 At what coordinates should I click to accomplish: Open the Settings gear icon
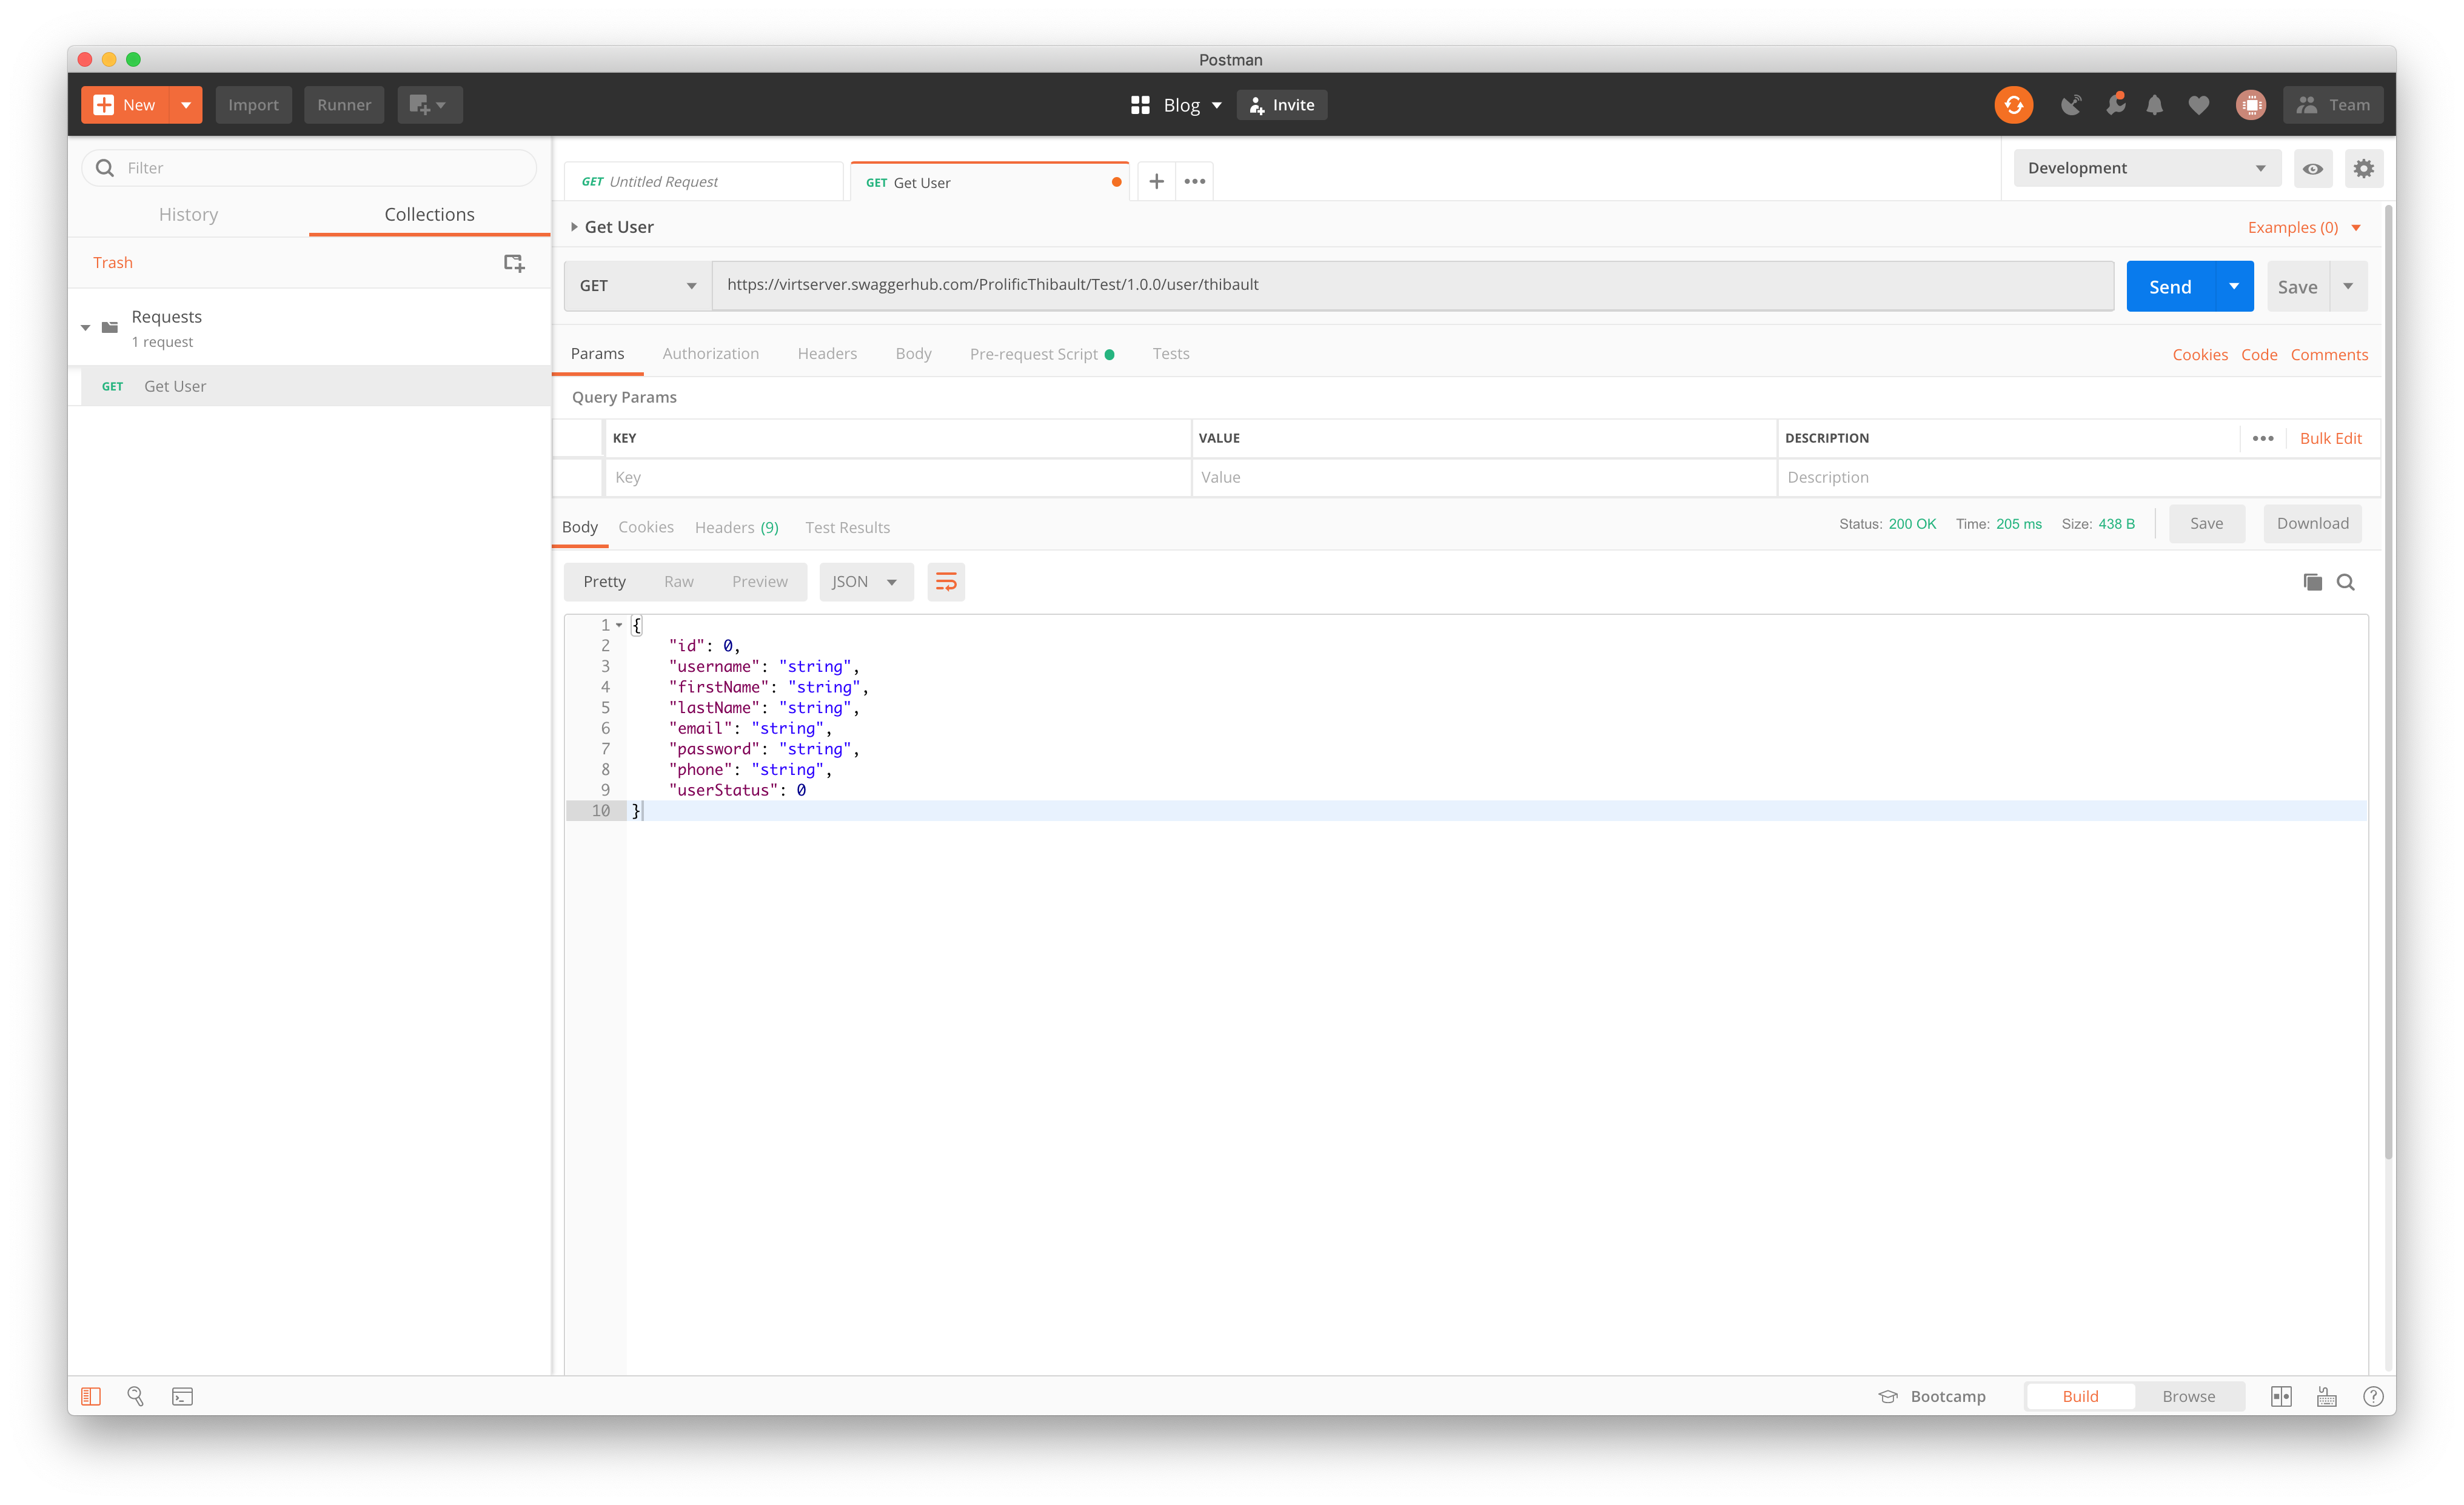[x=2364, y=167]
